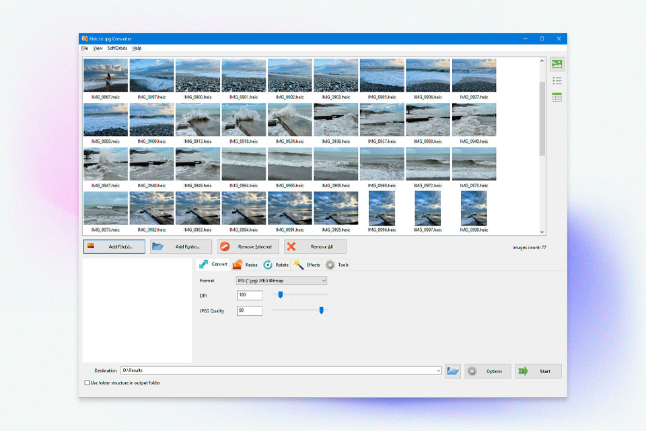This screenshot has height=431, width=646.
Task: Click the JPEG Quality value field
Action: 250,310
